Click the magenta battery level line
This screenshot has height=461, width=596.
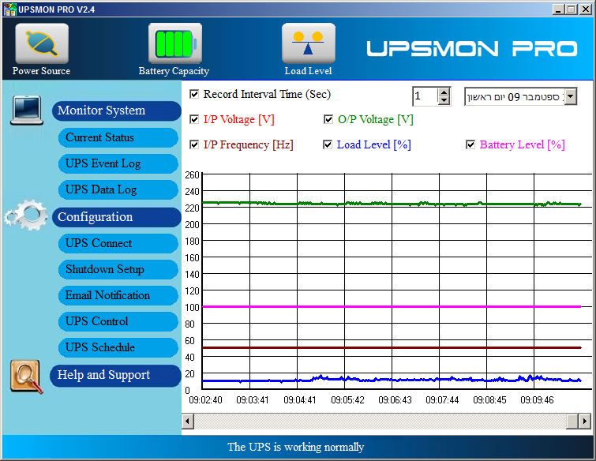pos(392,306)
